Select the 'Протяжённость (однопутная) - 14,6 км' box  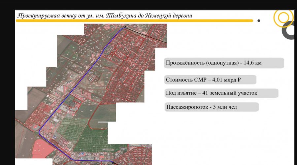224,63
